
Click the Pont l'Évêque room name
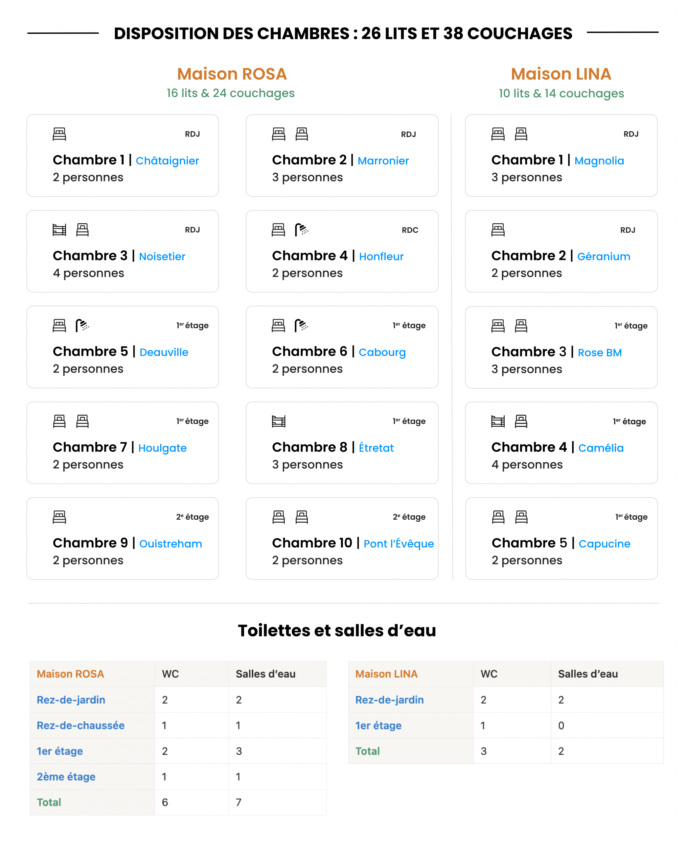point(398,544)
